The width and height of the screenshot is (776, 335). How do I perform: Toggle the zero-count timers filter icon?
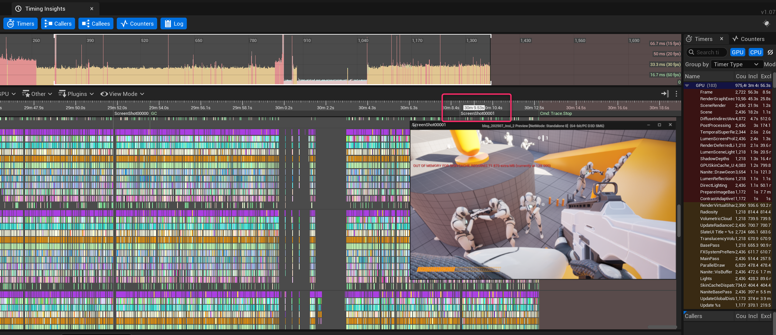click(x=770, y=52)
